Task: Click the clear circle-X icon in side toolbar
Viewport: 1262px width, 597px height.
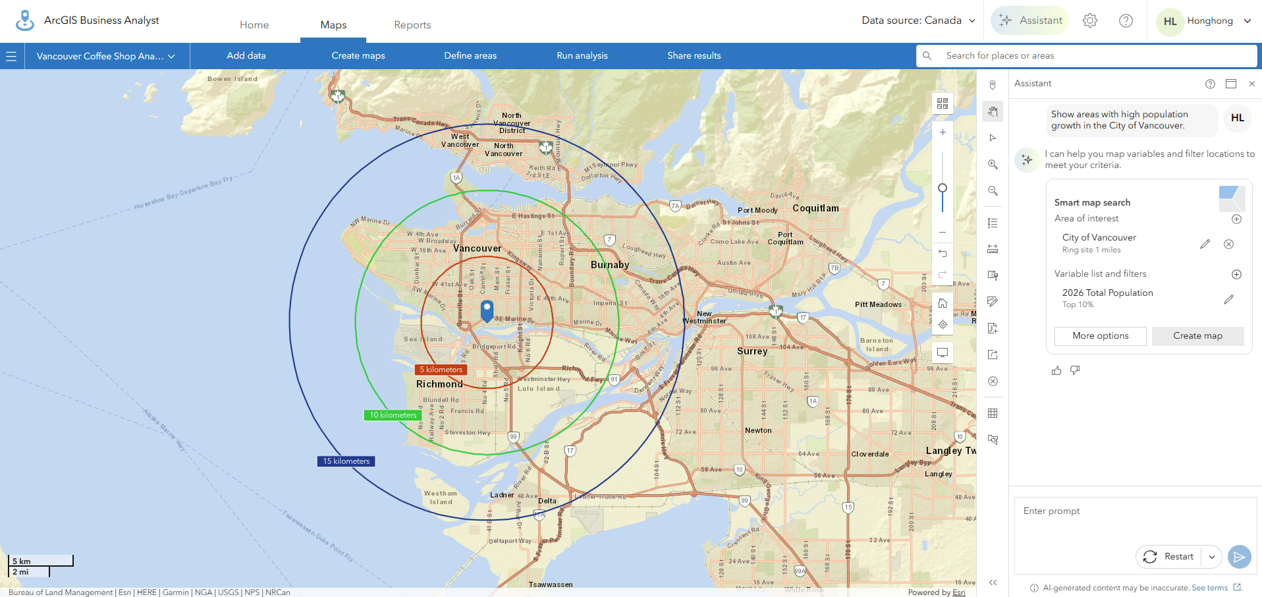Action: pyautogui.click(x=993, y=381)
